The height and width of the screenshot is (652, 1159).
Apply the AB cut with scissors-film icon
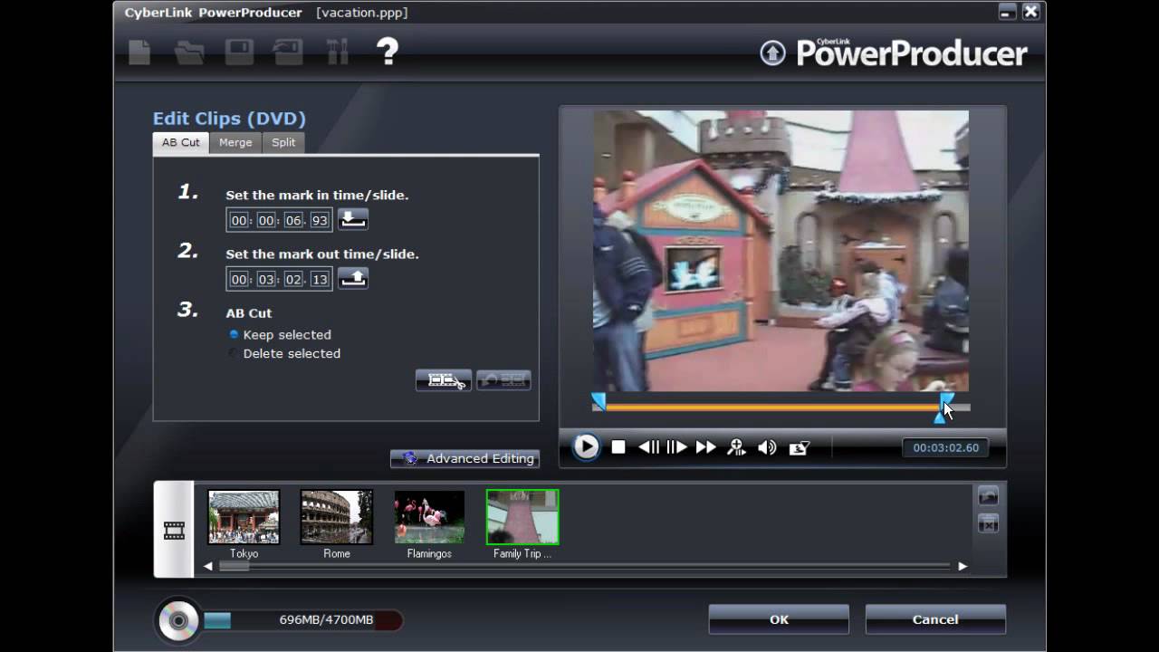444,380
